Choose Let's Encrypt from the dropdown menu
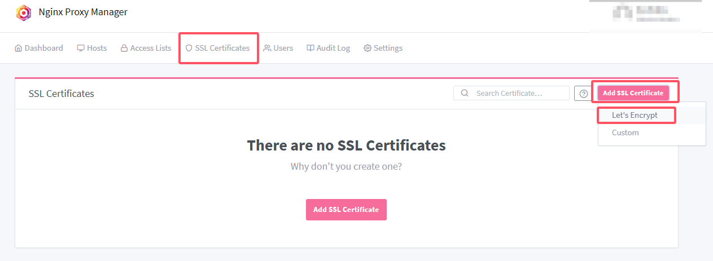This screenshot has width=713, height=261. 635,115
